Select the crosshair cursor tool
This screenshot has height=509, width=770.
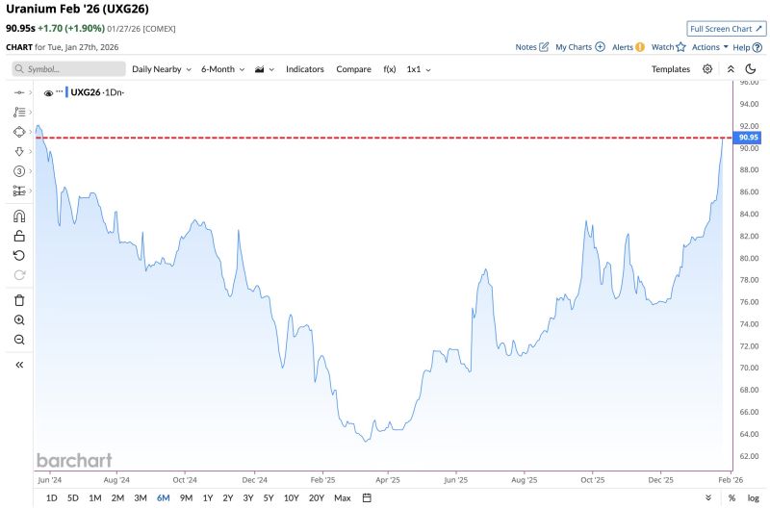tap(19, 92)
